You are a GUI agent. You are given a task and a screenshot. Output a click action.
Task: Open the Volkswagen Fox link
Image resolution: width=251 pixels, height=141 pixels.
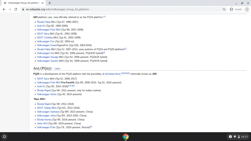click(46, 41)
